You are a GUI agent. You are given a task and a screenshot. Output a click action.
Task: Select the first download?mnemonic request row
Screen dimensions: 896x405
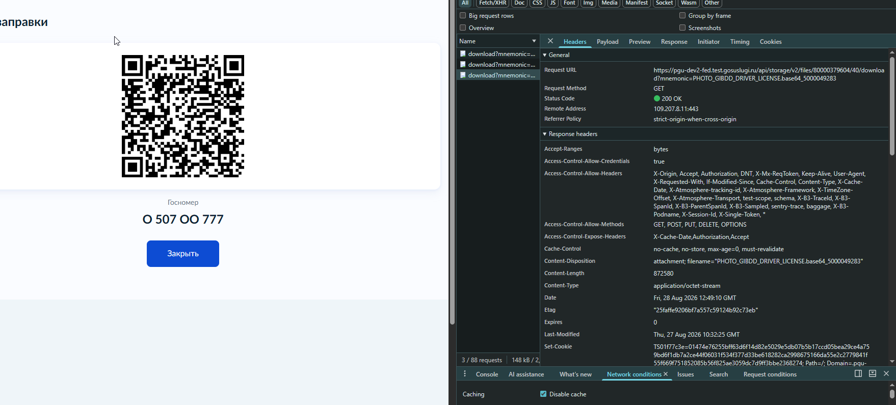498,54
